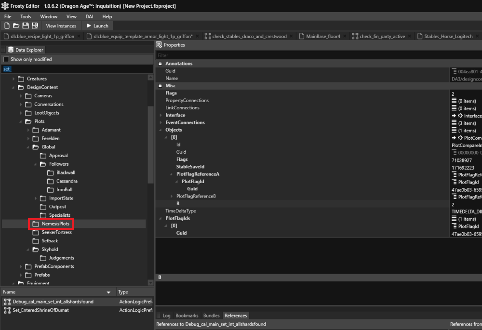This screenshot has height=330, width=482.
Task: Expand the PlotFlagReferenceB property
Action: pos(172,196)
